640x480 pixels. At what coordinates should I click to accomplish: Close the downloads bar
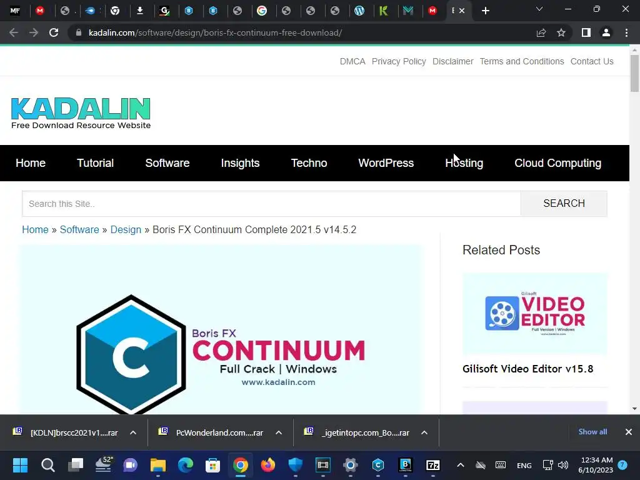(x=629, y=432)
